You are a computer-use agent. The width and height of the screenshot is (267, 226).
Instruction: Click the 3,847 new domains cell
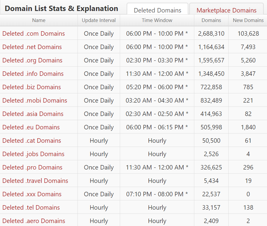[x=248, y=74]
